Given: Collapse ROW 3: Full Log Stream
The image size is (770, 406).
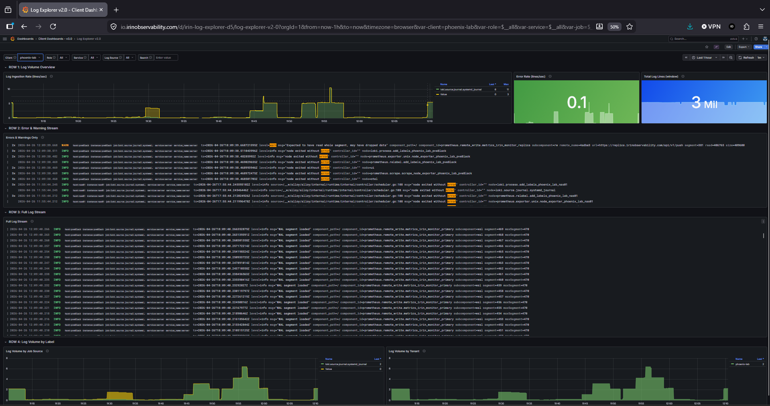Looking at the screenshot, I should [x=27, y=212].
